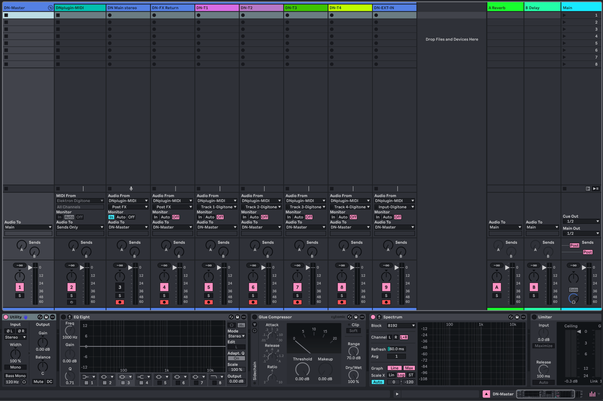The image size is (603, 401).
Task: Select the A Reverb return track header
Action: click(x=505, y=8)
